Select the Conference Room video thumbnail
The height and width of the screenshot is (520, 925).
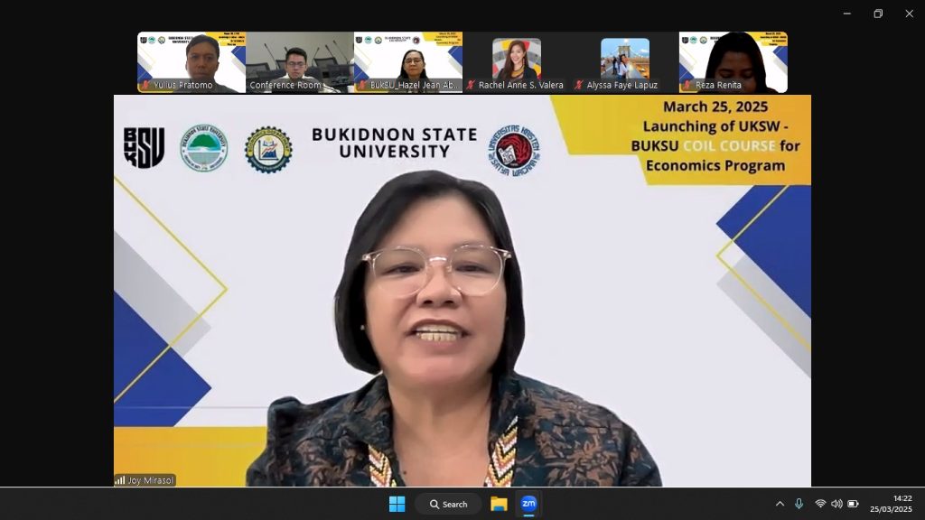coord(299,62)
